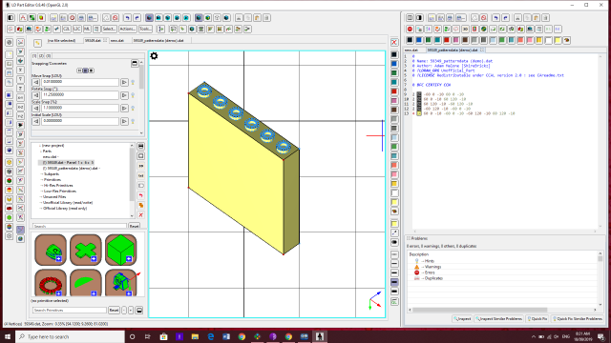Select the green cross primitive thumbnail
611x343 pixels.
[86, 250]
